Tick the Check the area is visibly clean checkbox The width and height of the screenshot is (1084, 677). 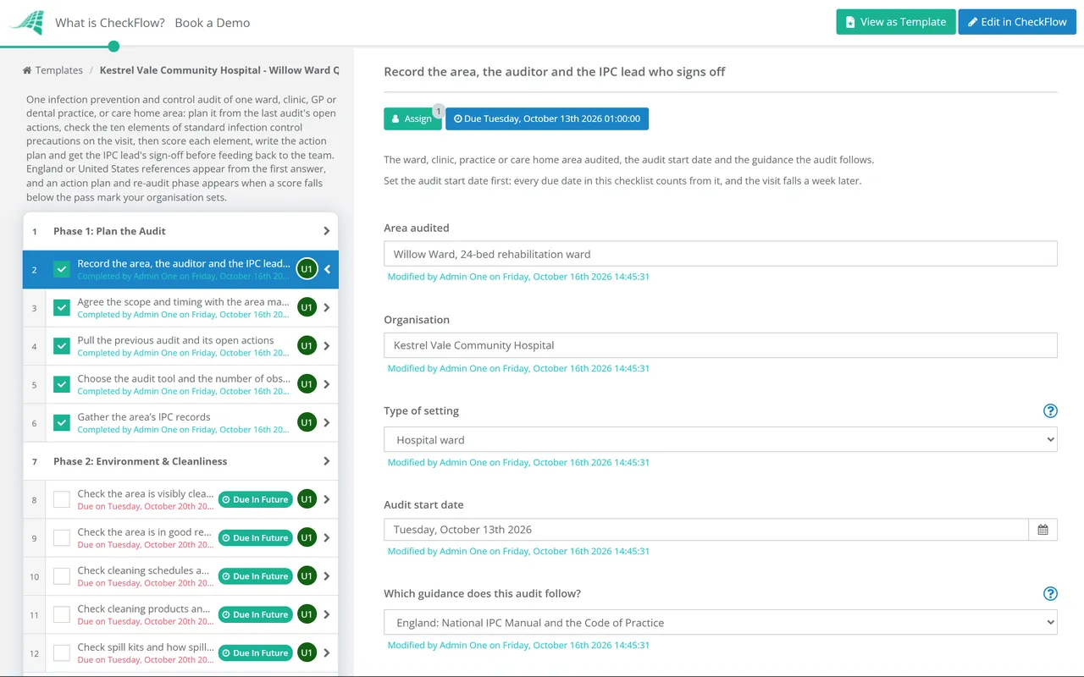click(x=62, y=499)
